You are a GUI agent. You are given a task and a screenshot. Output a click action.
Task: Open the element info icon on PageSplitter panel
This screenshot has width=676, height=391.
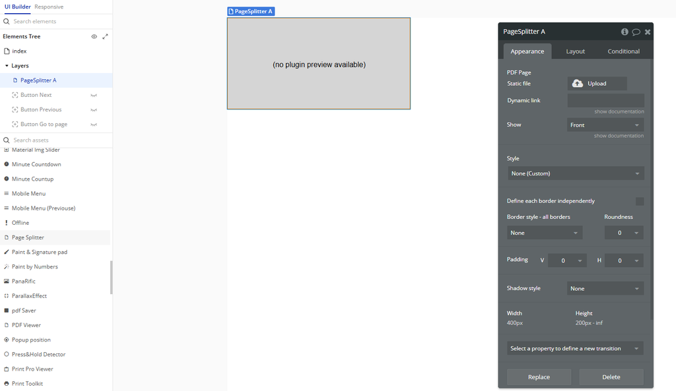[625, 31]
